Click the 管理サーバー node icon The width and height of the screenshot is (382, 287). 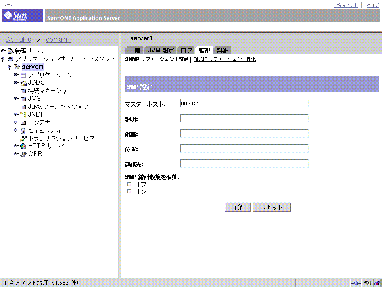[x=11, y=51]
